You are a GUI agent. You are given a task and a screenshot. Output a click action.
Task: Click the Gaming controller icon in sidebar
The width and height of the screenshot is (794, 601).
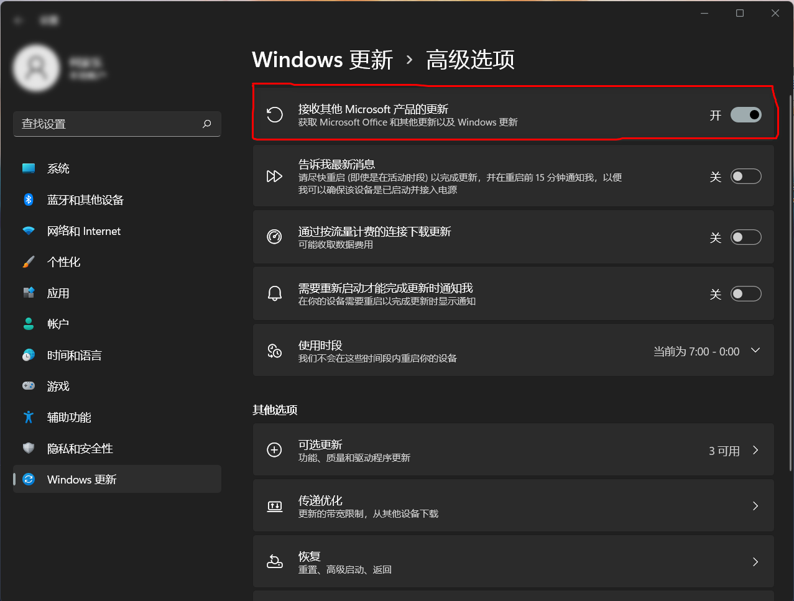(29, 386)
